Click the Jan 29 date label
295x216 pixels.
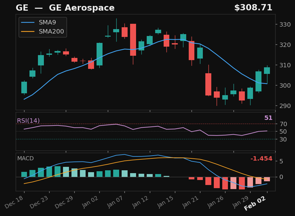click(x=241, y=202)
